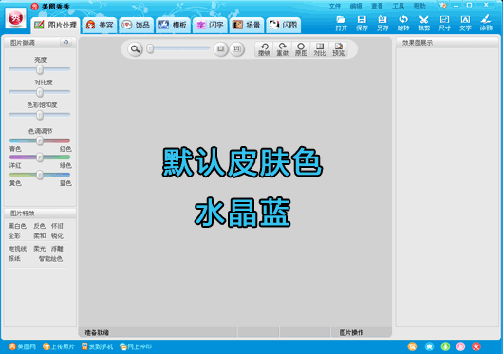Choose the 文字 text tool

click(x=465, y=23)
